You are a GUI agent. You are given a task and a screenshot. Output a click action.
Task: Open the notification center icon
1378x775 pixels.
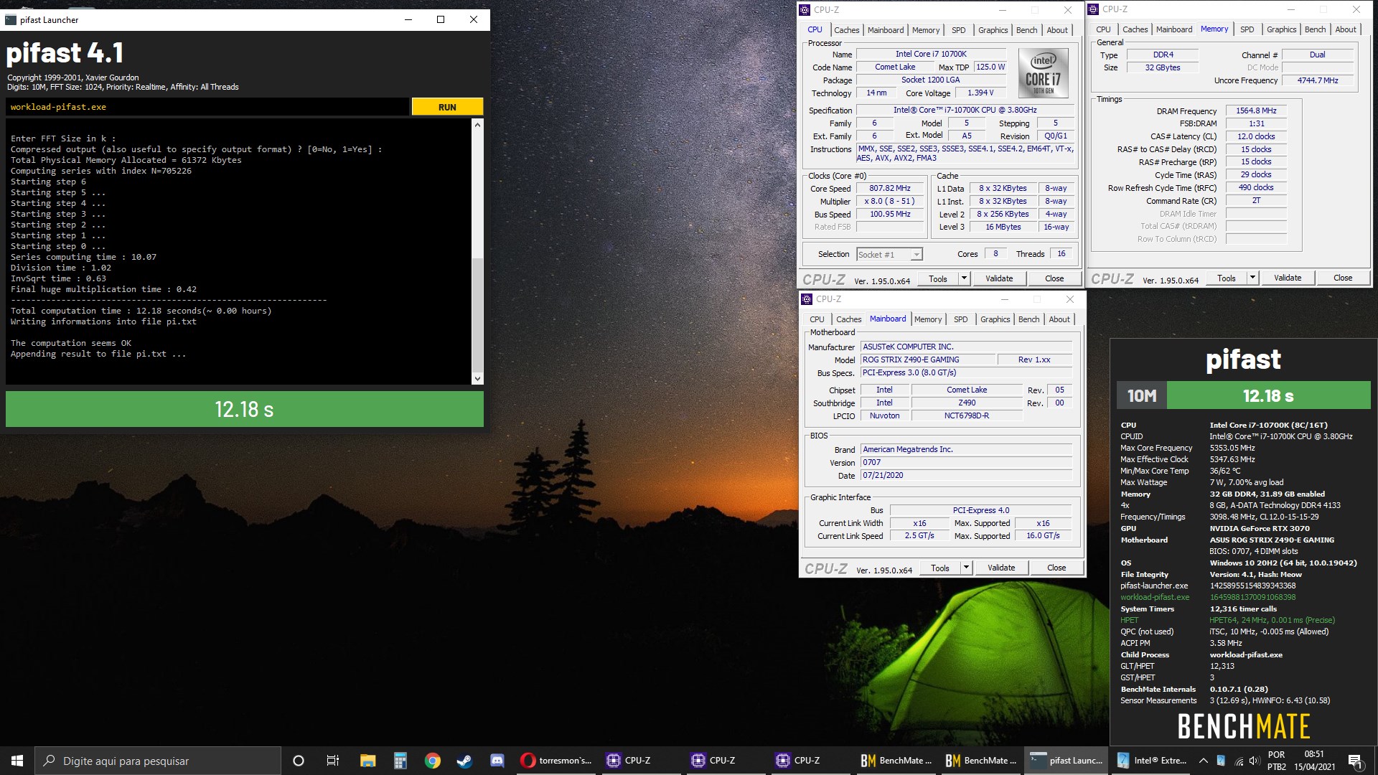(x=1356, y=761)
